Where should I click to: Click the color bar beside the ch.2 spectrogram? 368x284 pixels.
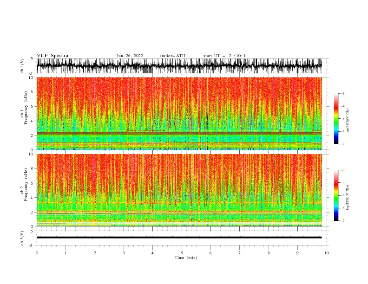(x=336, y=195)
